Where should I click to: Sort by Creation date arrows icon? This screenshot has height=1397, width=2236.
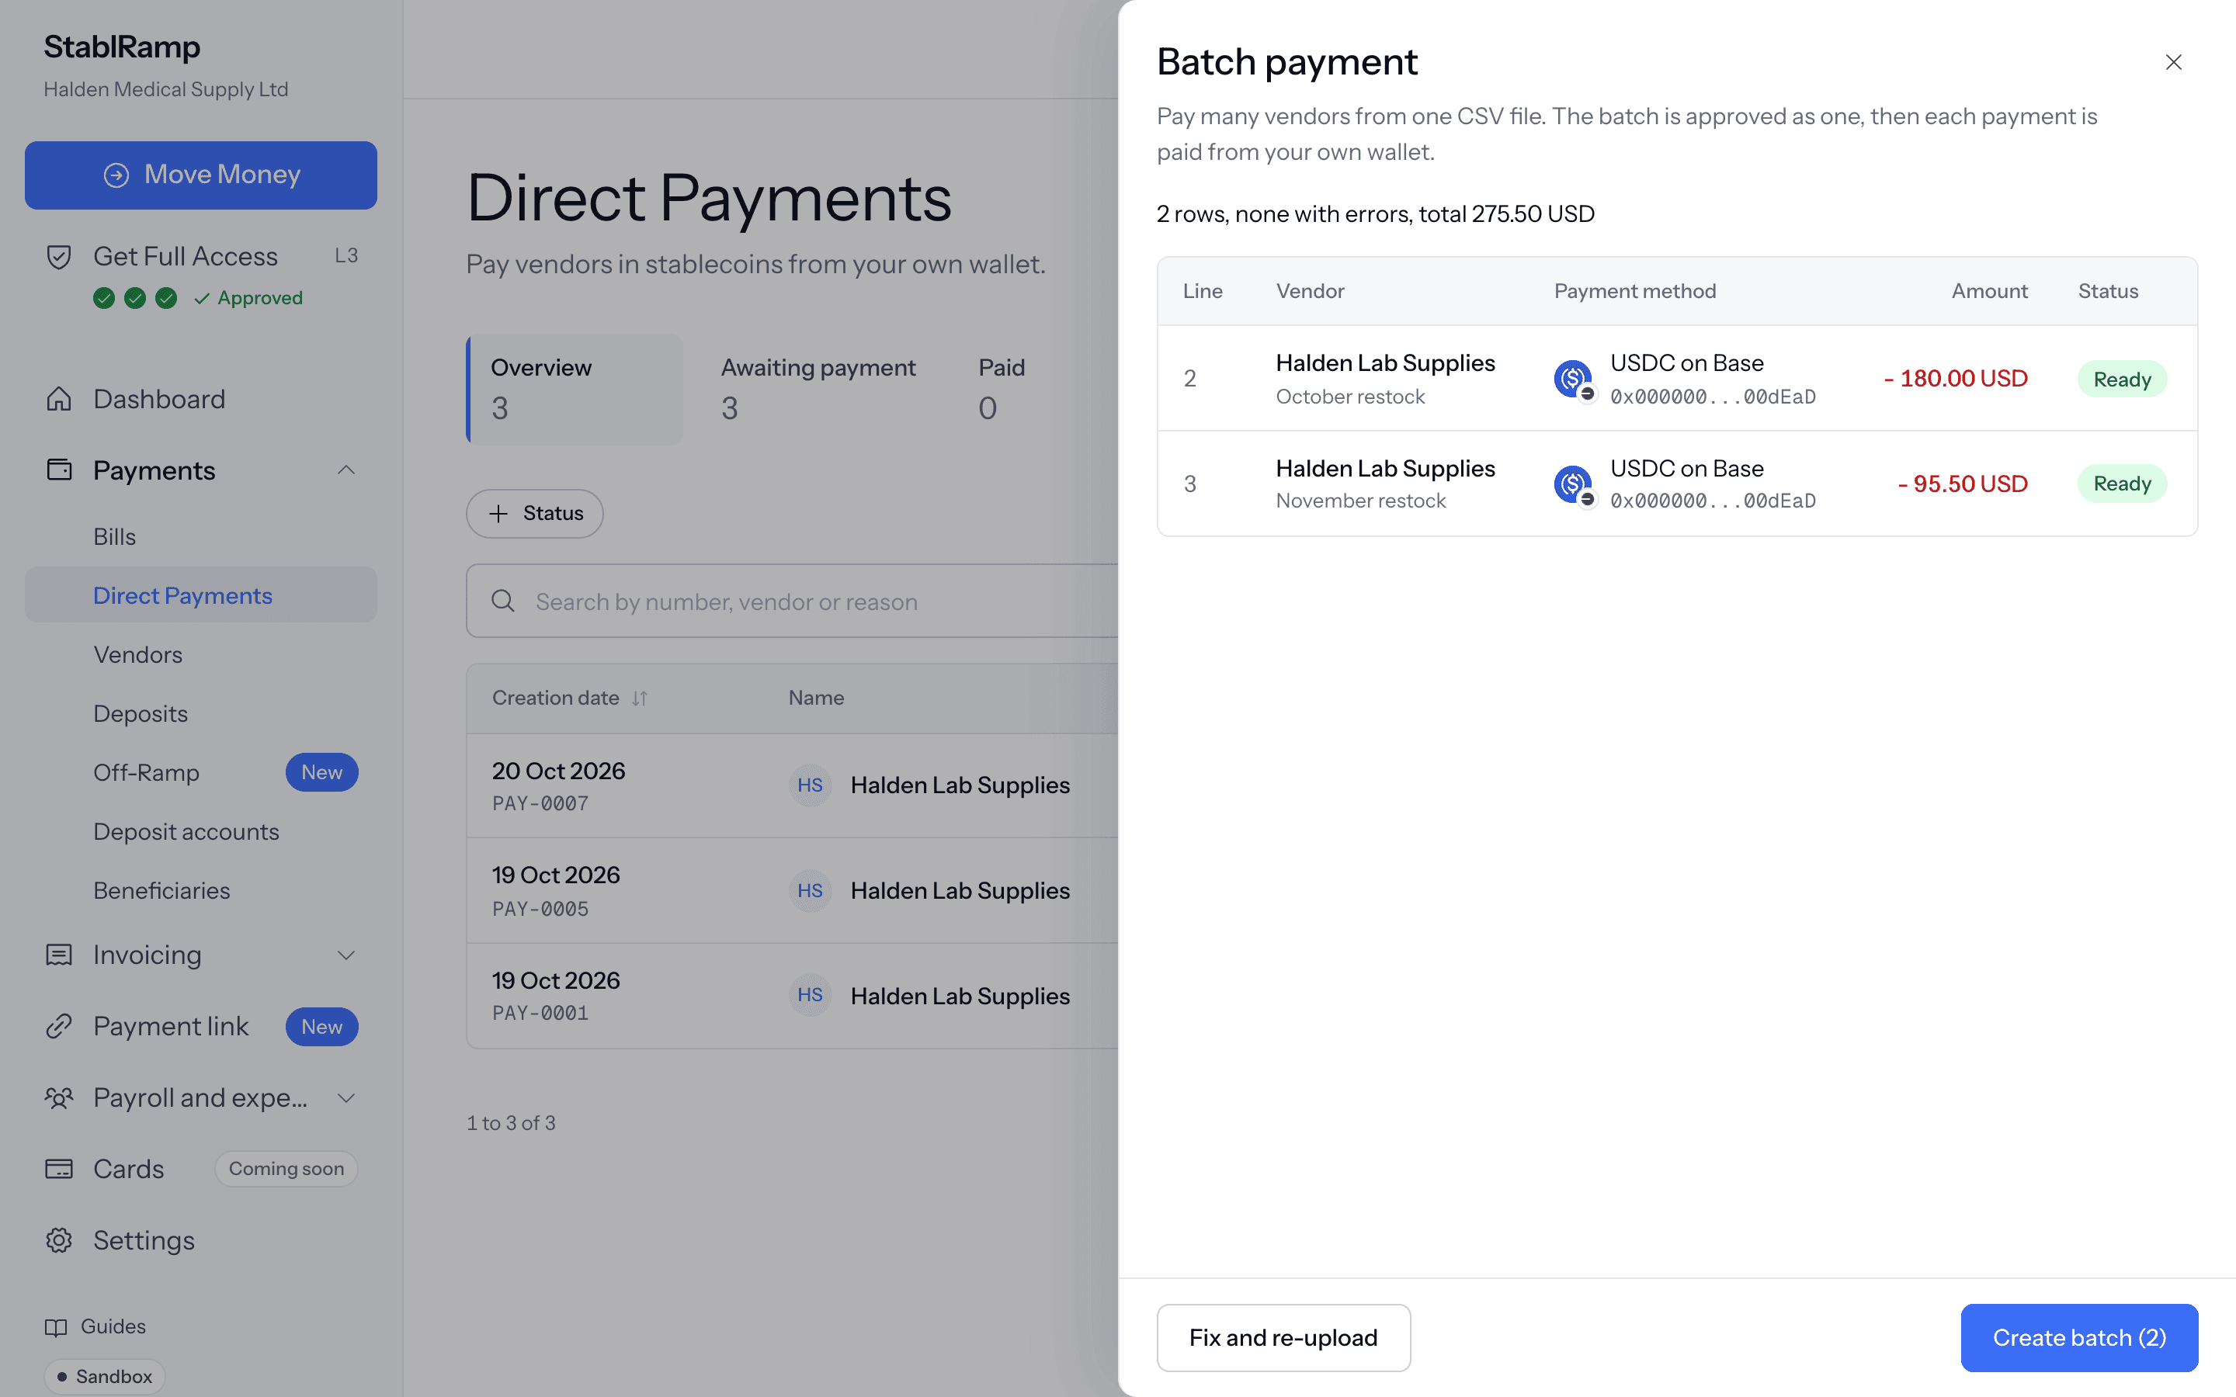tap(640, 698)
